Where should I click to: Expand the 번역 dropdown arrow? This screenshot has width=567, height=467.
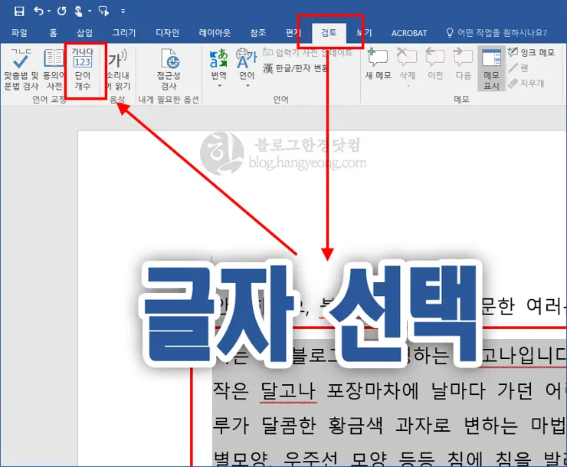(219, 86)
